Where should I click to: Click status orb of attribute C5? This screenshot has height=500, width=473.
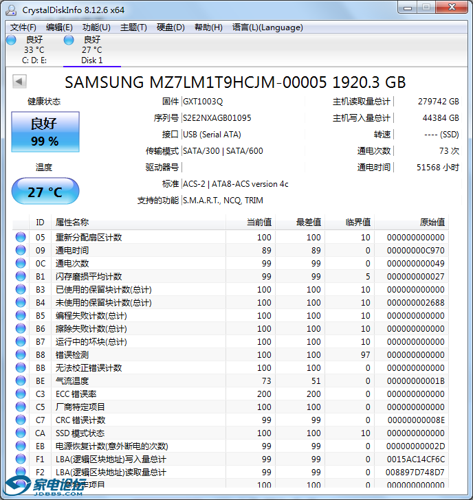point(21,407)
